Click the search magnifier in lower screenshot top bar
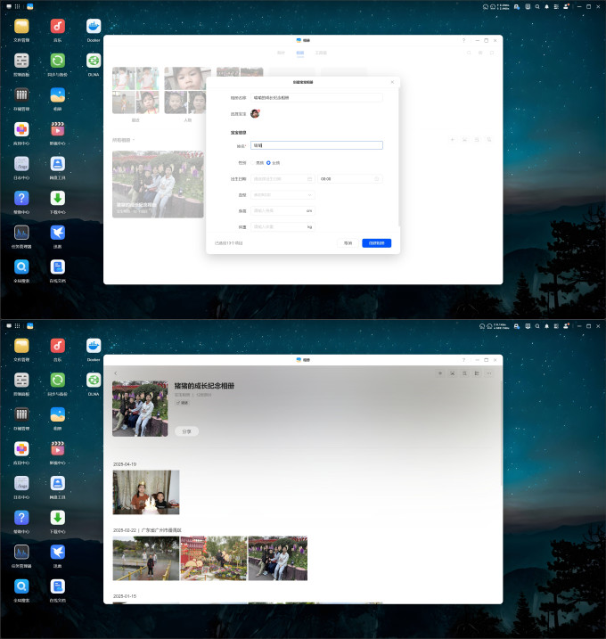Screen dimensions: 606x639 tap(537, 326)
